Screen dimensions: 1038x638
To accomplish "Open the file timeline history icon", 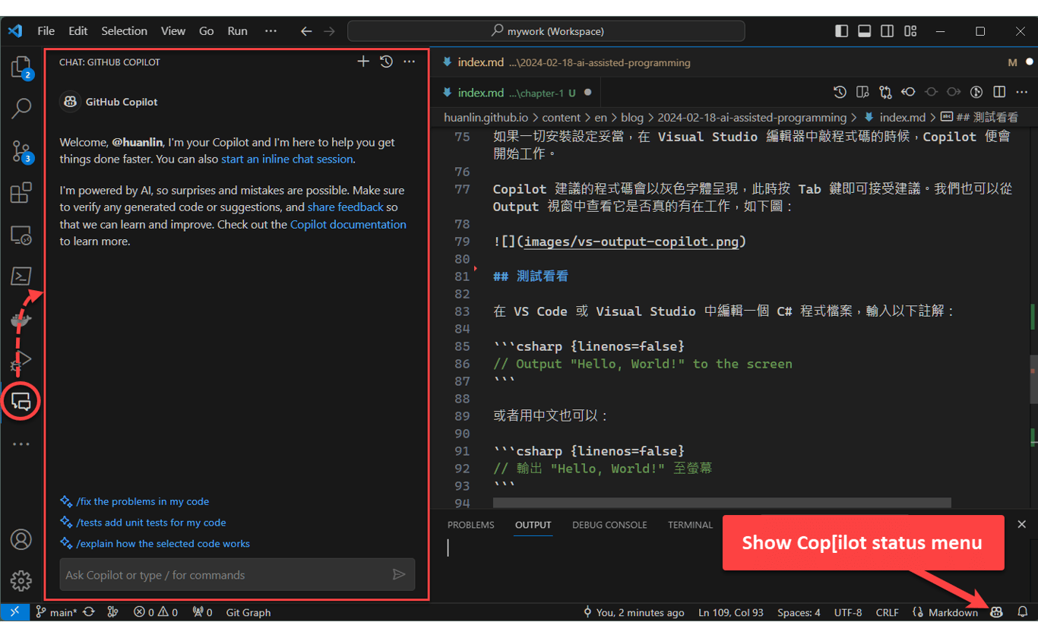I will coord(840,92).
